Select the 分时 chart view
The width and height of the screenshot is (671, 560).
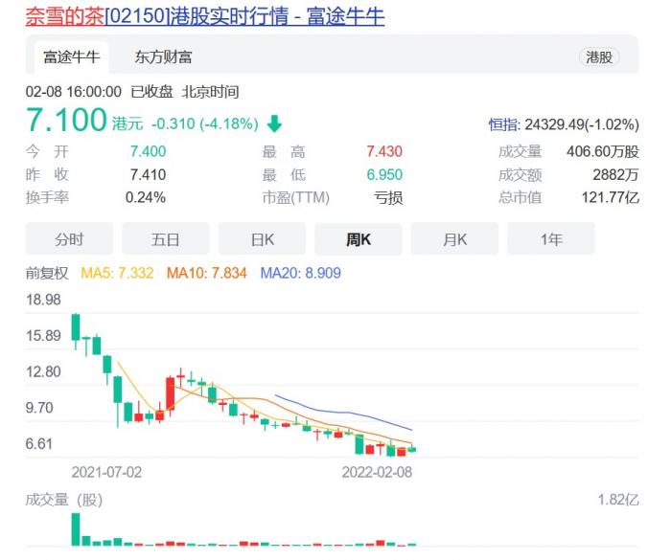point(69,239)
